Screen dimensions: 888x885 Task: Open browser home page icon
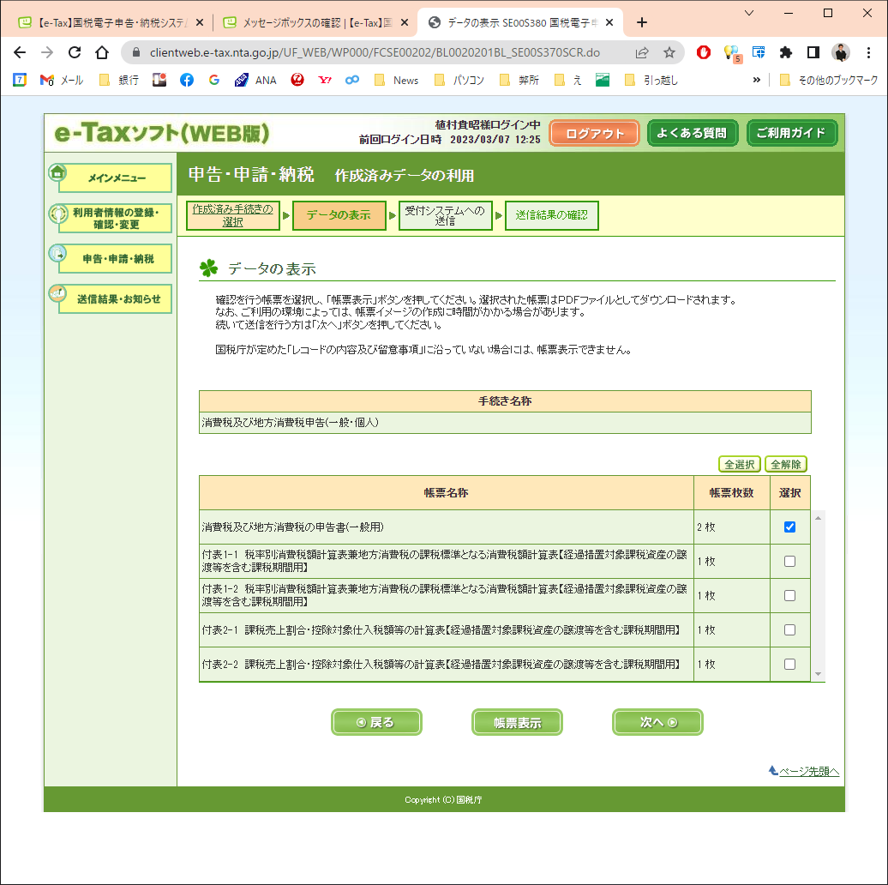click(x=102, y=52)
